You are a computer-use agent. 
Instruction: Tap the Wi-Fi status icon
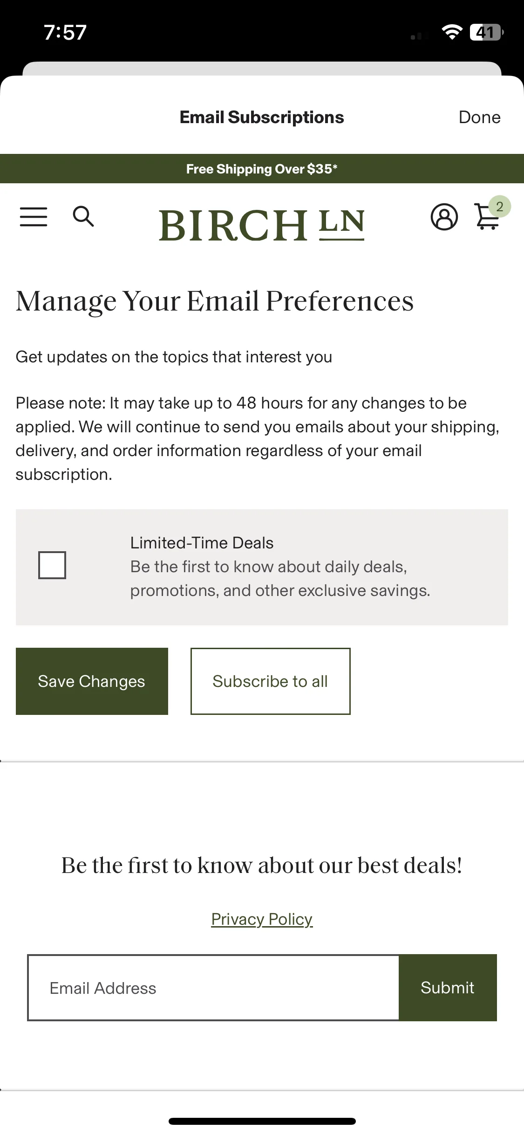tap(452, 32)
